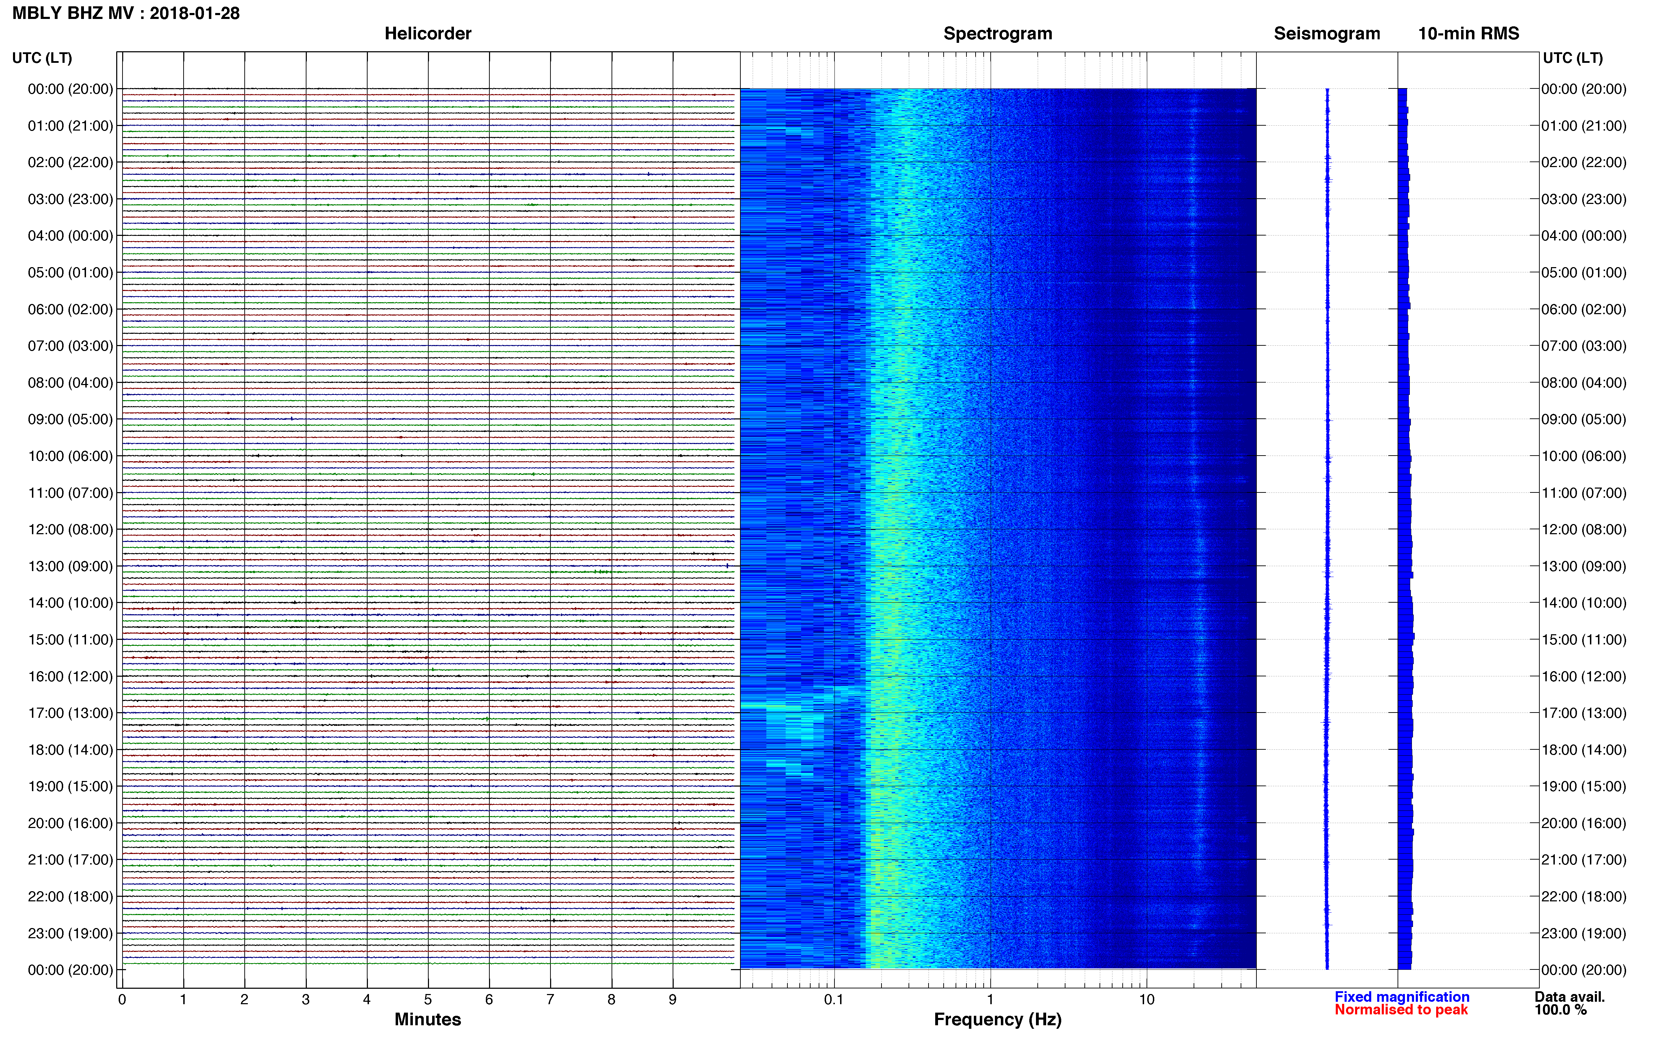Viewport: 1664px width, 1040px height.
Task: Click the left '18:00 (14:00)' time label
Action: click(x=70, y=750)
